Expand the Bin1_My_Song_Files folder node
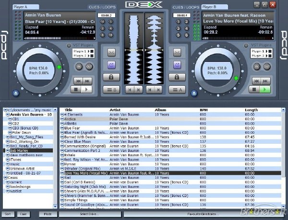 (x=8, y=137)
